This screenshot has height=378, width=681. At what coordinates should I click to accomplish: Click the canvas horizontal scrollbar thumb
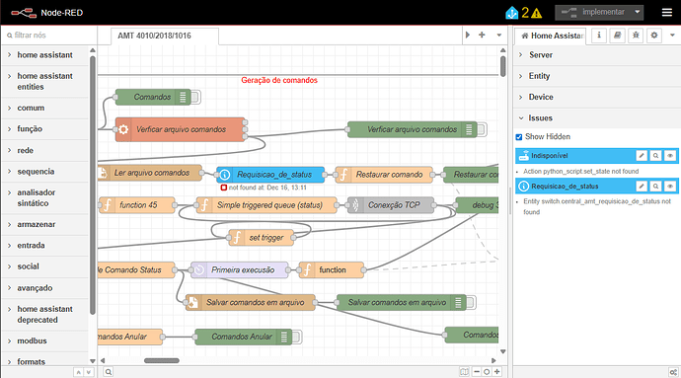(x=162, y=360)
